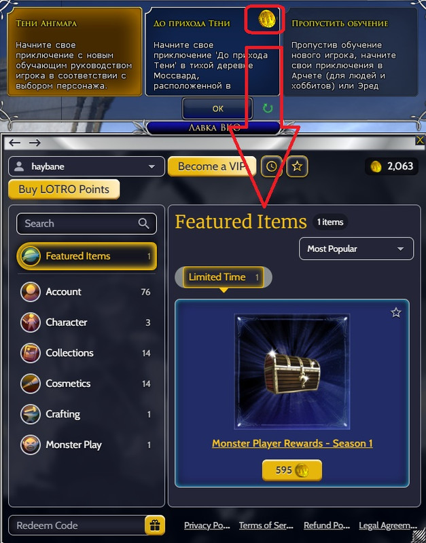Image resolution: width=426 pixels, height=543 pixels.
Task: Buy the item for 595 points
Action: [292, 470]
